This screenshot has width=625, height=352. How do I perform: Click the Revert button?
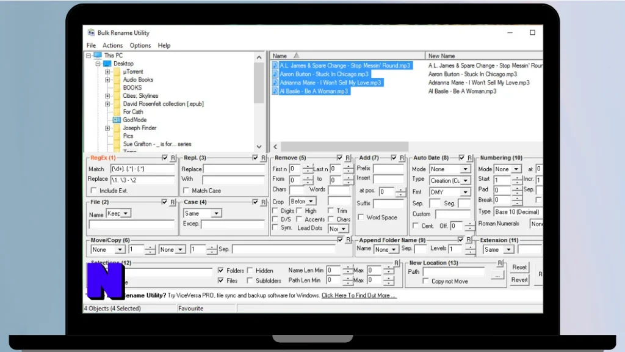click(x=519, y=280)
